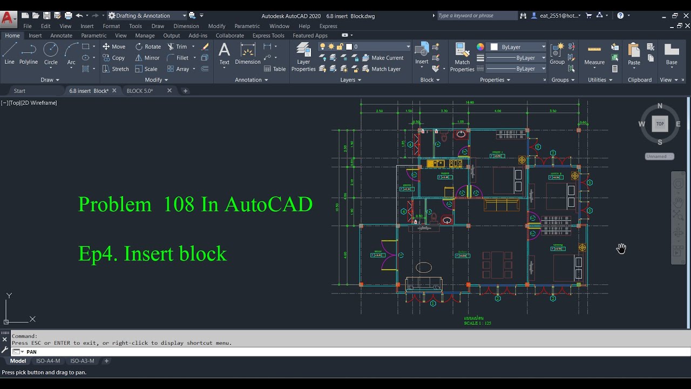Switch to ISO-A4-M layout tab
This screenshot has height=389, width=691.
pos(48,361)
